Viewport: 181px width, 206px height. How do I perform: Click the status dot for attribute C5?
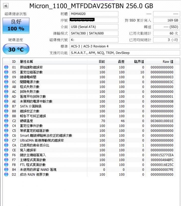6,130
